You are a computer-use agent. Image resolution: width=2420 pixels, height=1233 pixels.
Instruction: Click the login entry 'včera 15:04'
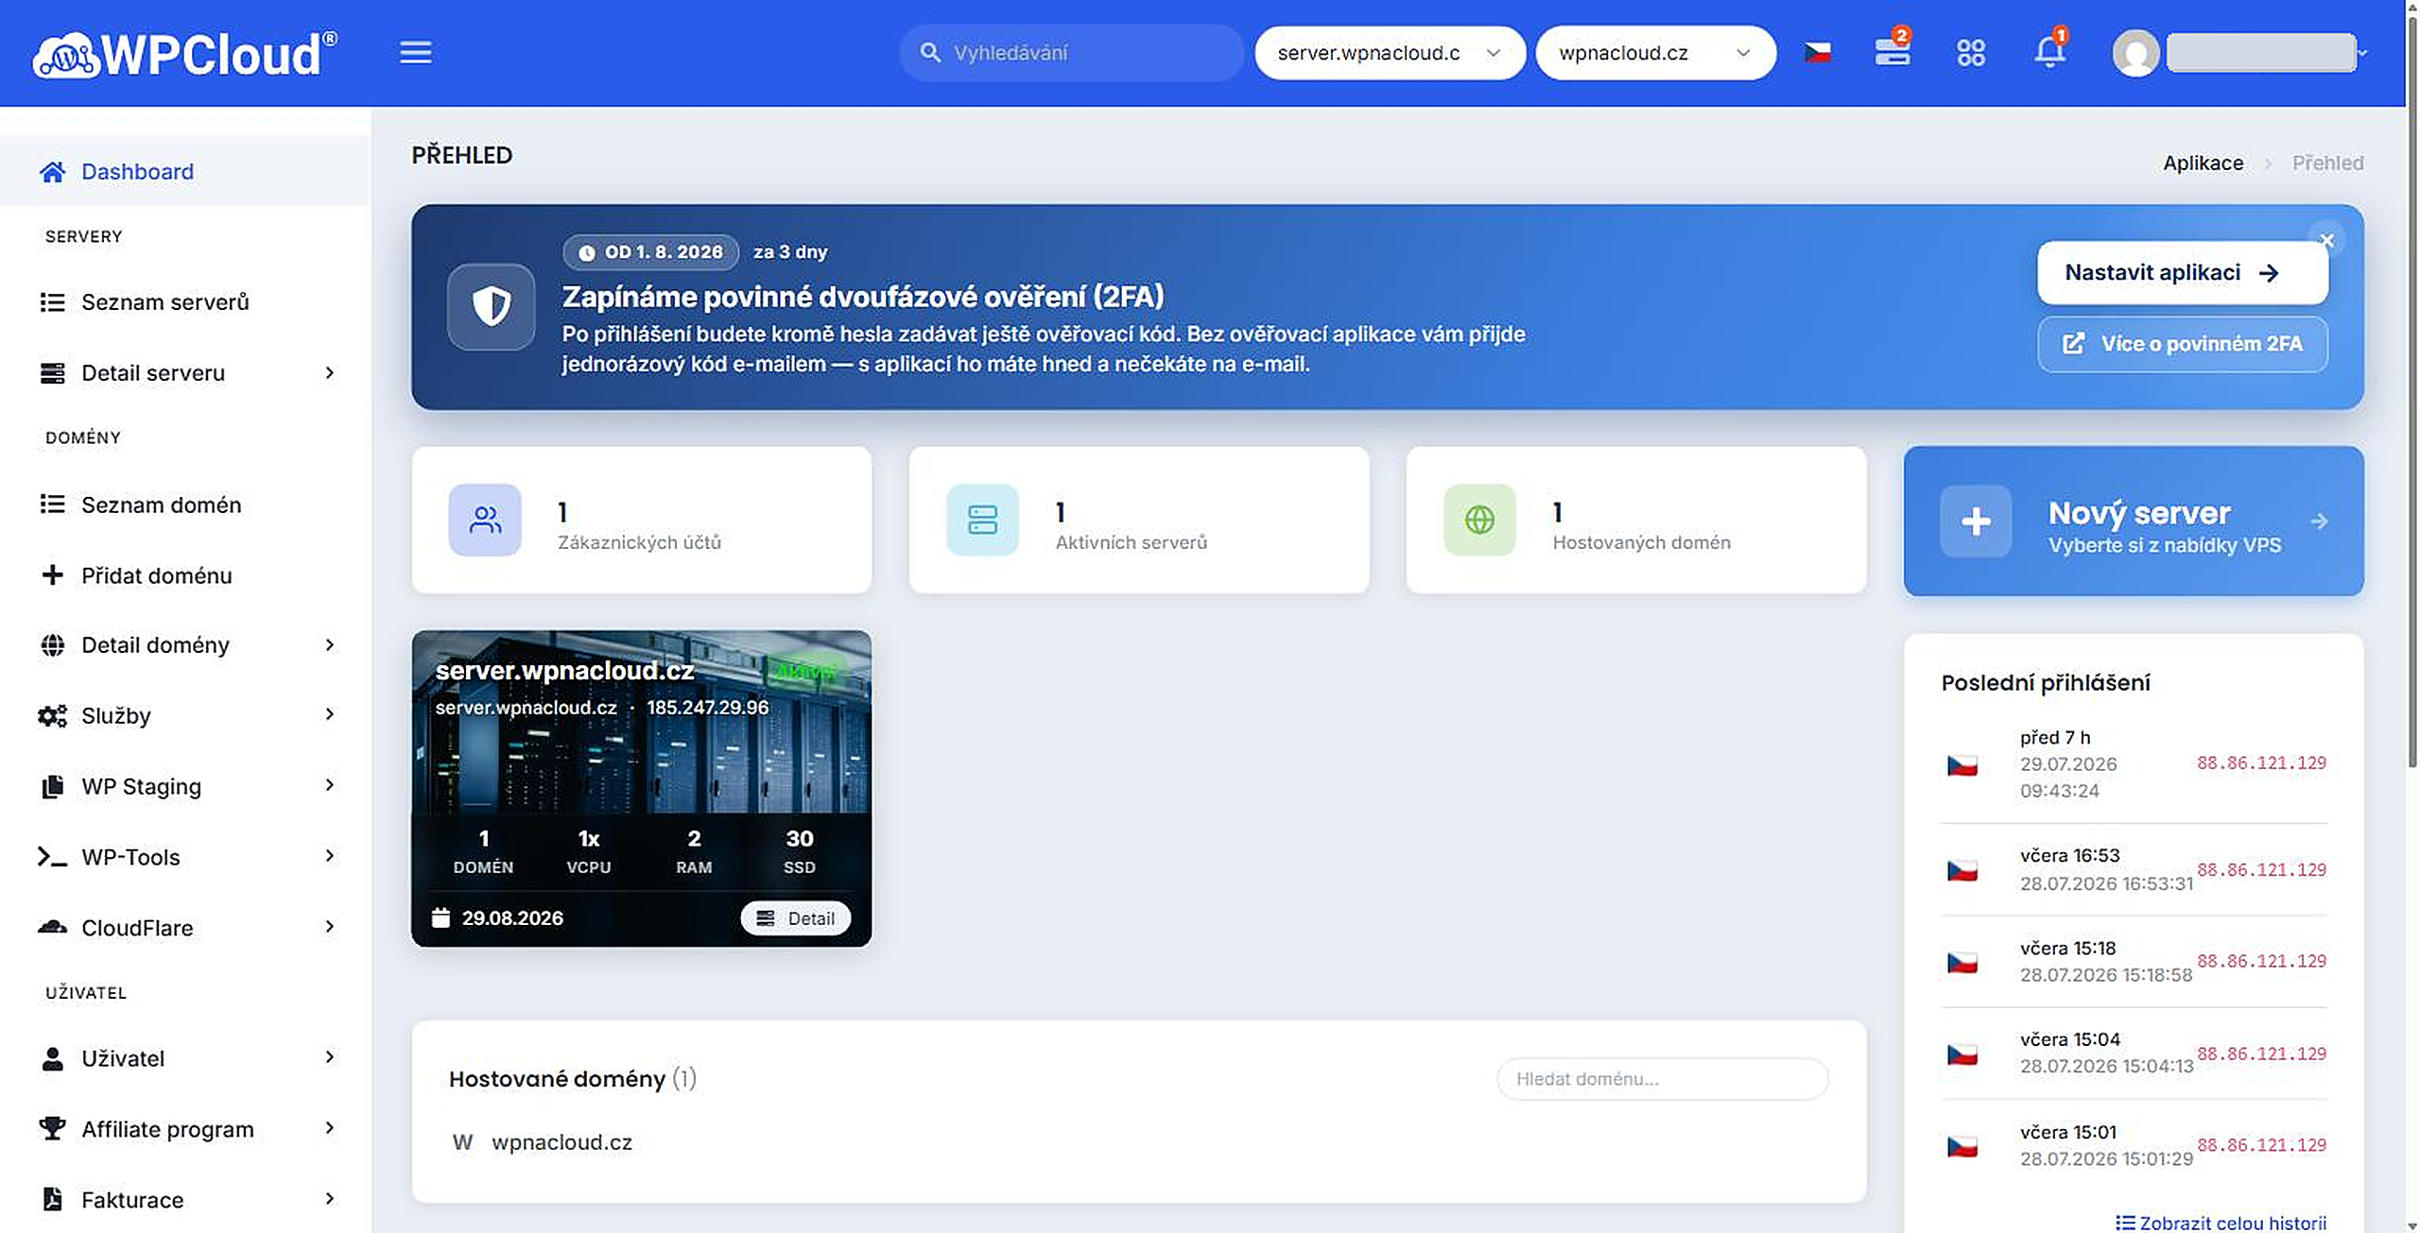click(x=2134, y=1053)
